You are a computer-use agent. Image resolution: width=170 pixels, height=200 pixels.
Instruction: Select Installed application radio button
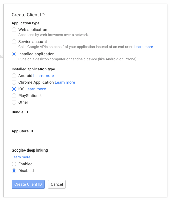tap(14, 54)
